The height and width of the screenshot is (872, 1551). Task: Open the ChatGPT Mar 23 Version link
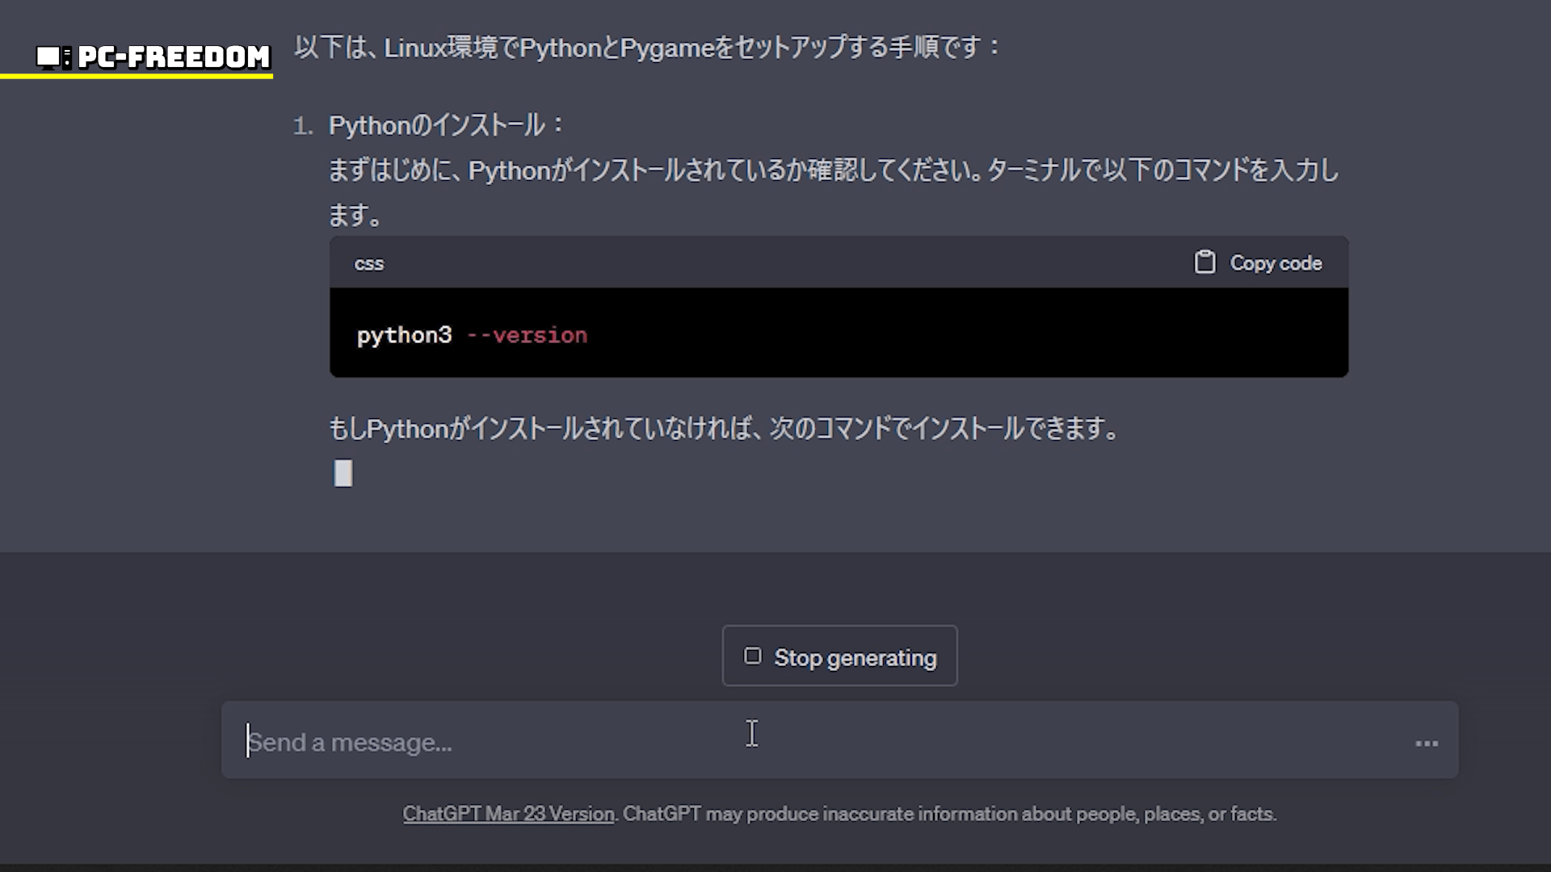[508, 814]
